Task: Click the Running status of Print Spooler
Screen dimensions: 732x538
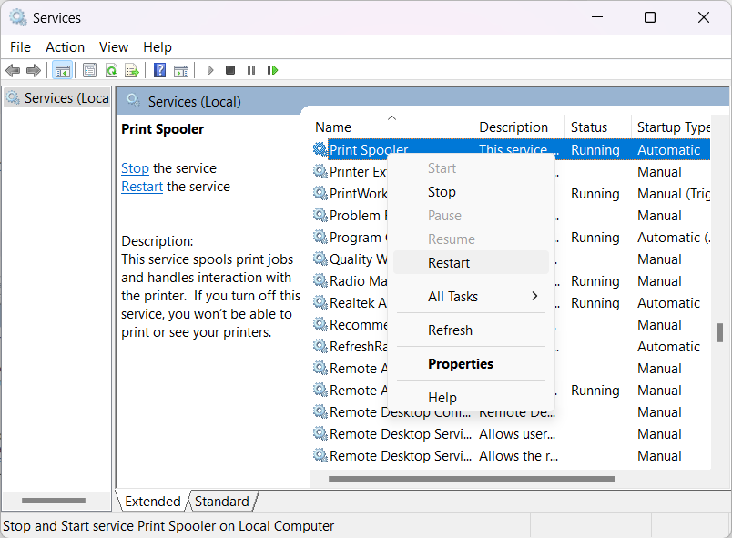Action: click(595, 150)
